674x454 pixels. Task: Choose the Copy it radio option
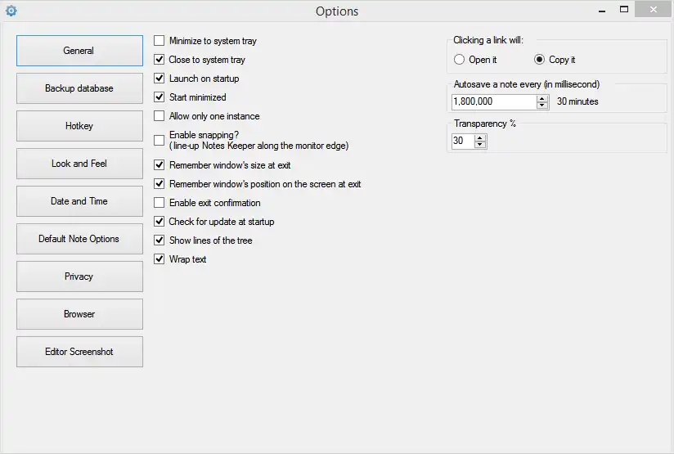point(539,60)
